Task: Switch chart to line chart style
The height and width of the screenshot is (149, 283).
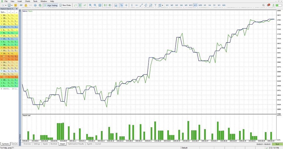Action: pyautogui.click(x=85, y=5)
